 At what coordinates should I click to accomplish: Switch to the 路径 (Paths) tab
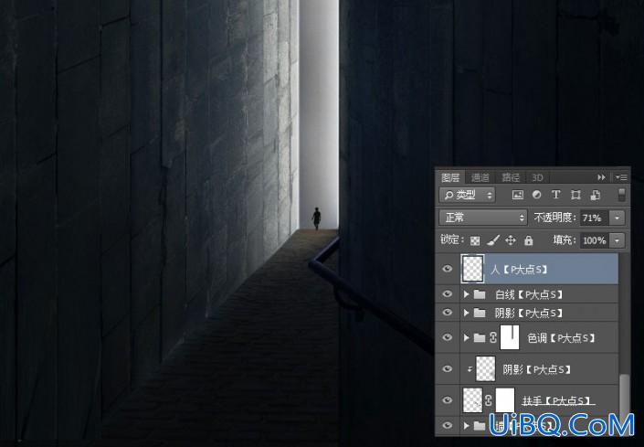click(x=511, y=177)
